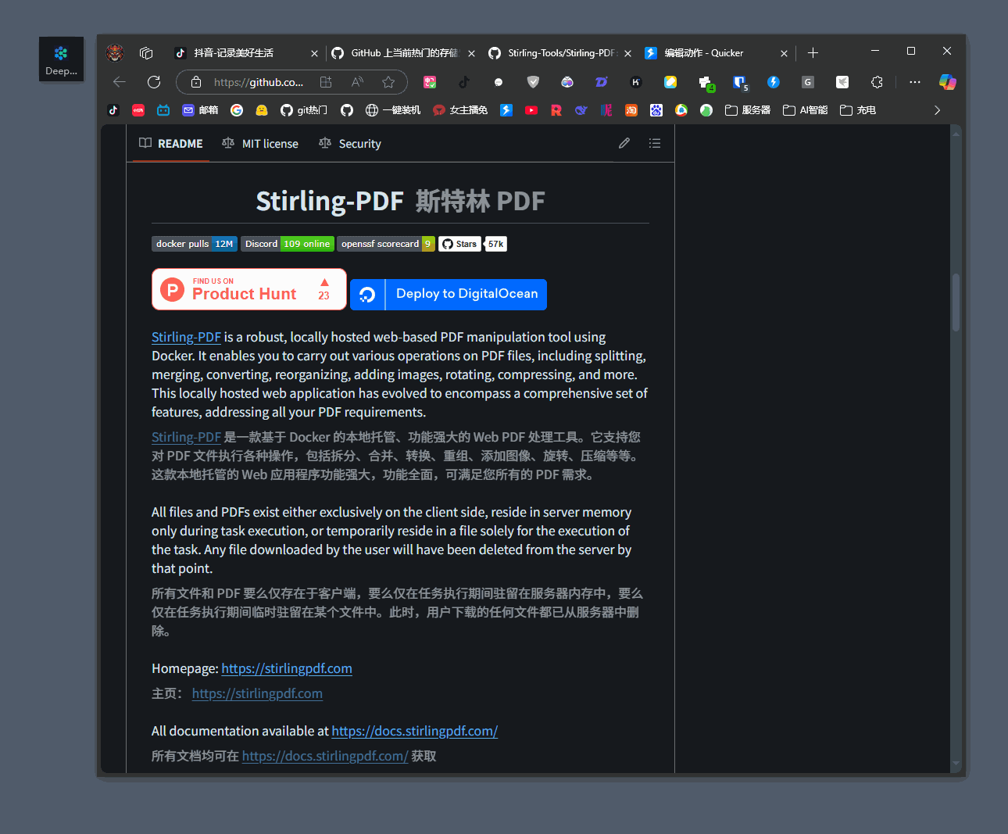1008x834 pixels.
Task: Open the Bitwarden extension with badge 5
Action: pyautogui.click(x=740, y=82)
